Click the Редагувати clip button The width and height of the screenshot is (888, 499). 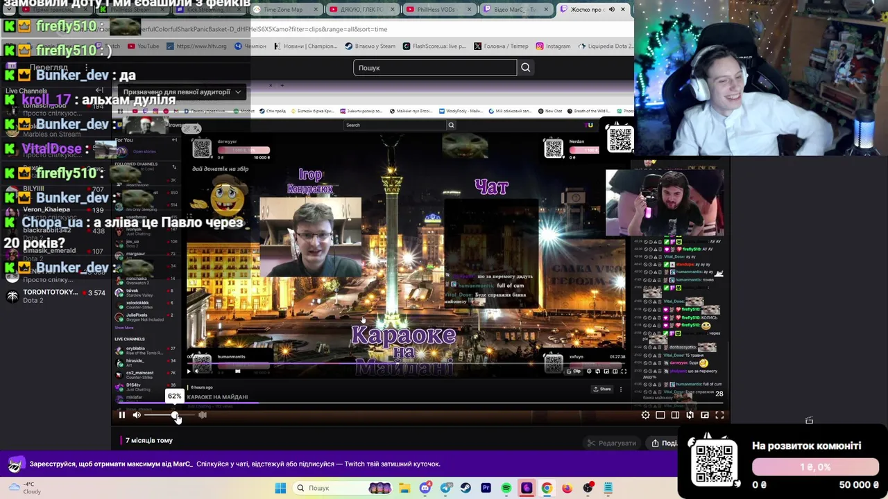pyautogui.click(x=611, y=443)
